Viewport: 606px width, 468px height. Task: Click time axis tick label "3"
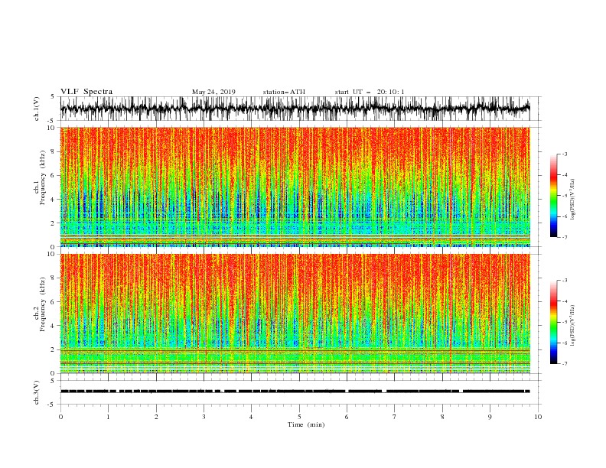[x=204, y=417]
